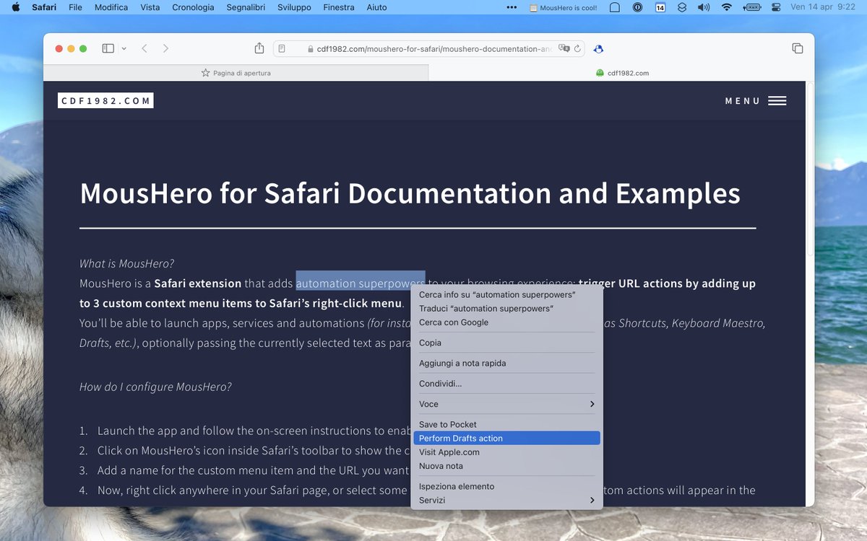Open the Safari menu in menu bar

(x=44, y=7)
